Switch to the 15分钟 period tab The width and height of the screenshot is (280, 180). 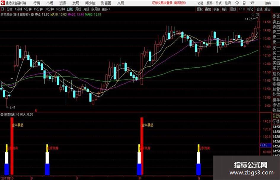[x=38, y=9]
